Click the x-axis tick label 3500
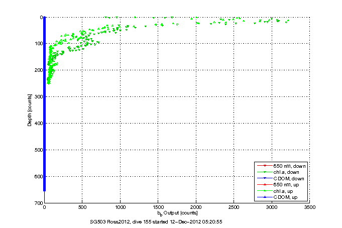The width and height of the screenshot is (342, 228). [309, 207]
